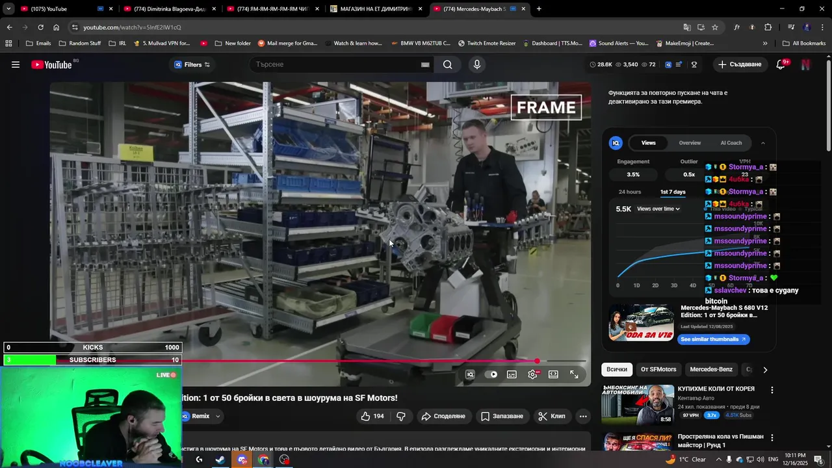The height and width of the screenshot is (468, 832).
Task: Switch to theater mode
Action: pyautogui.click(x=553, y=374)
